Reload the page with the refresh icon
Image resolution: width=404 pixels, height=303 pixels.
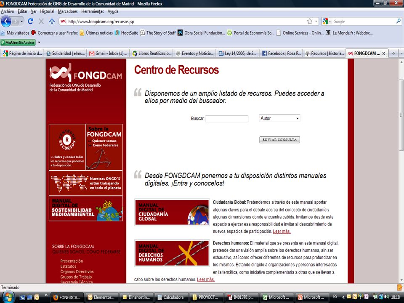tap(30, 21)
